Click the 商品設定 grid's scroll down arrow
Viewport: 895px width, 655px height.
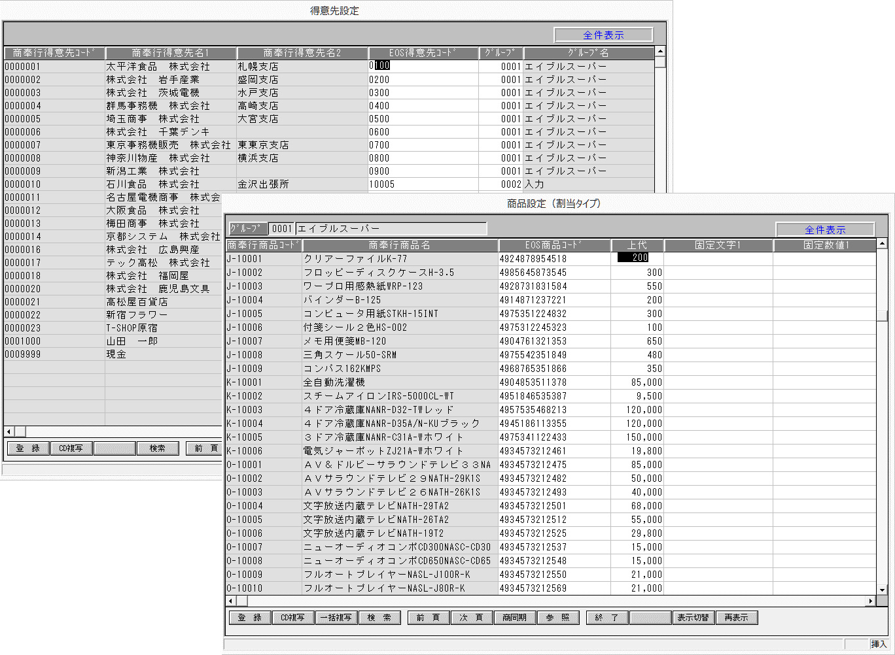click(882, 590)
